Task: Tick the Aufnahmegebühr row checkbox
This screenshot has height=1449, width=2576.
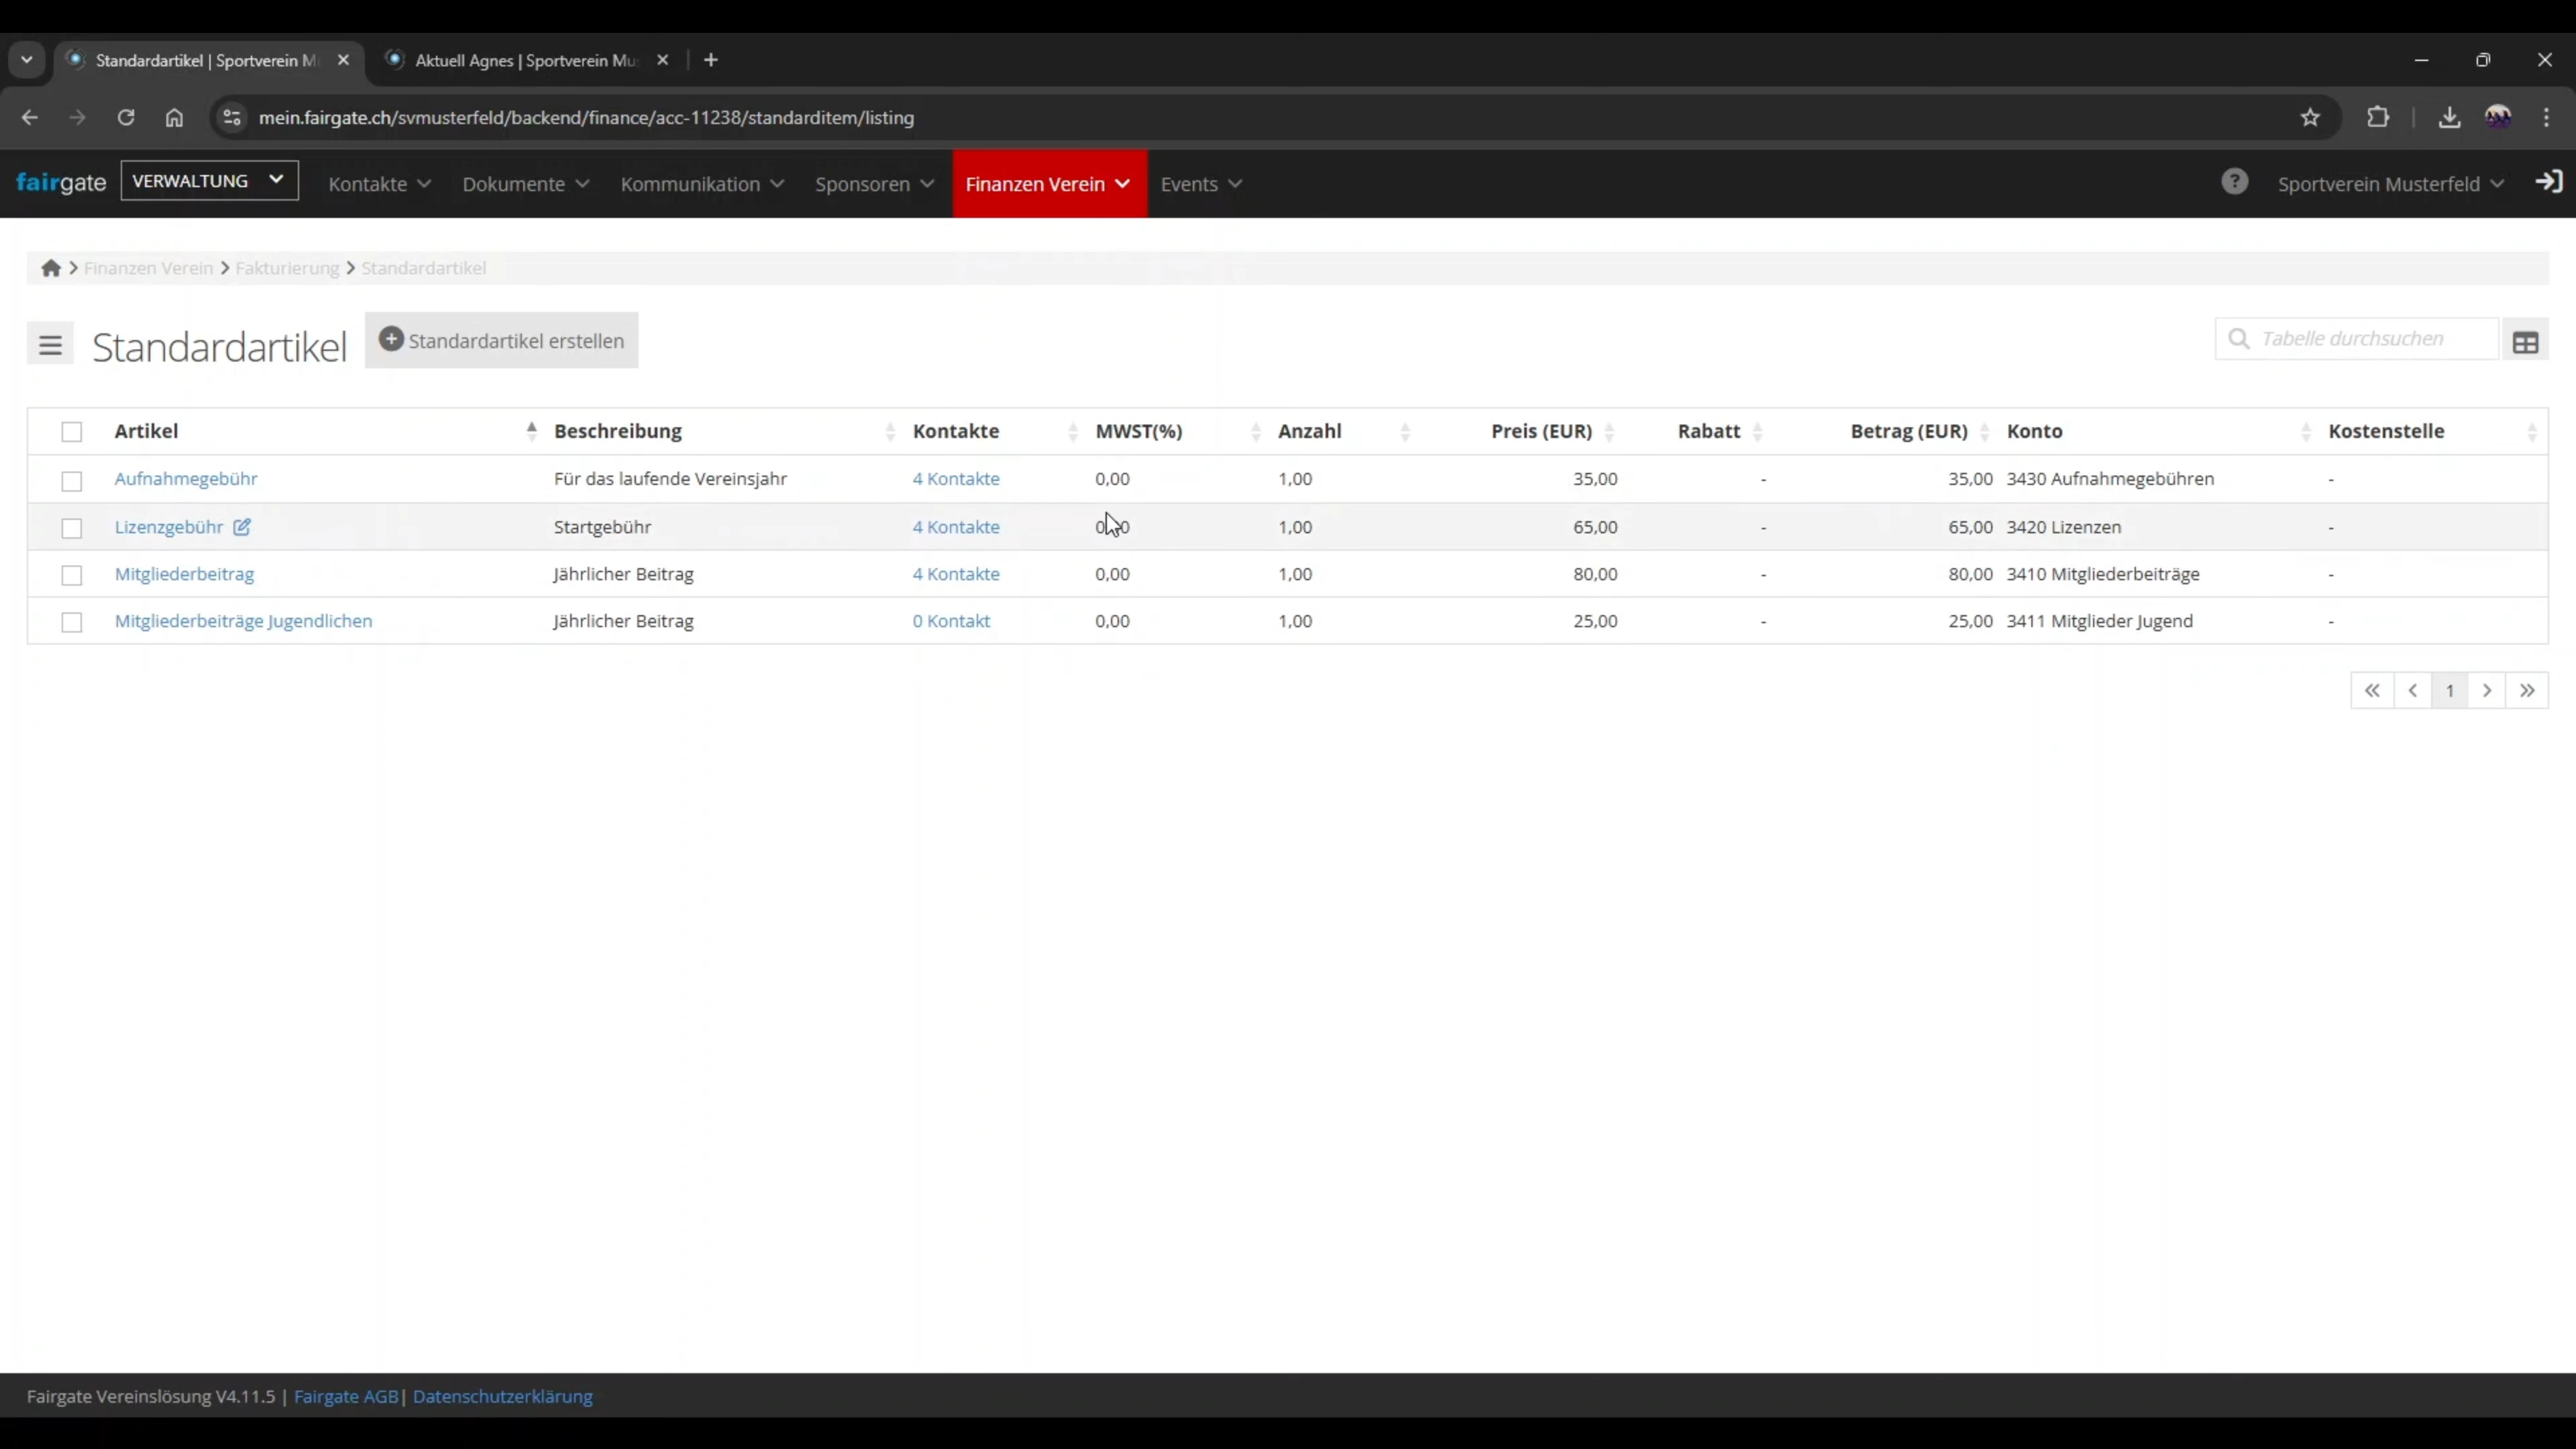Action: pos(72,481)
